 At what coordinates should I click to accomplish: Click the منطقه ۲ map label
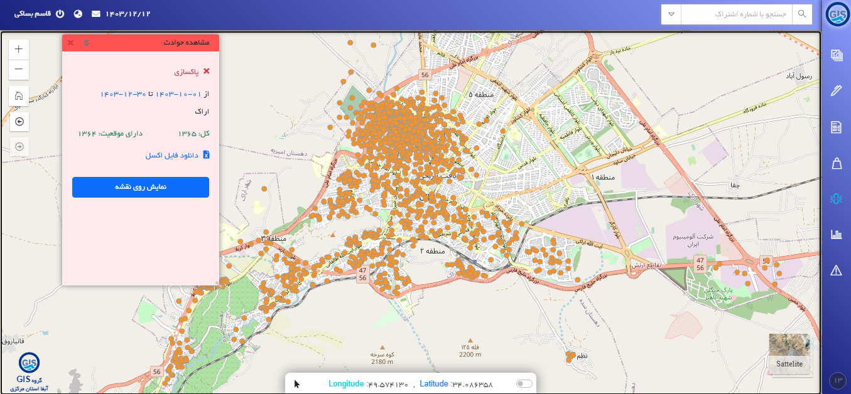point(431,251)
